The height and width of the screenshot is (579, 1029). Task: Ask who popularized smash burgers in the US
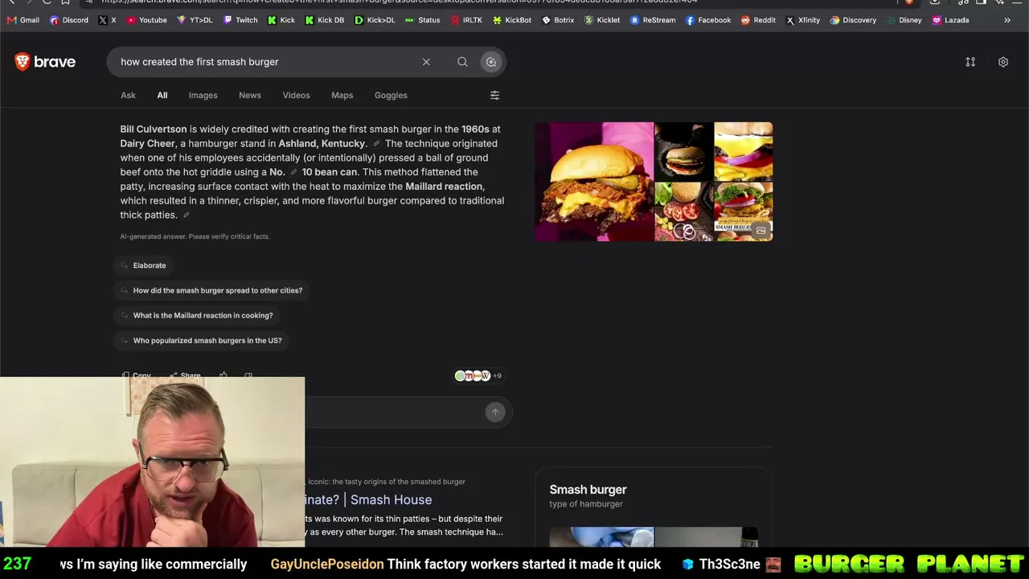(201, 340)
